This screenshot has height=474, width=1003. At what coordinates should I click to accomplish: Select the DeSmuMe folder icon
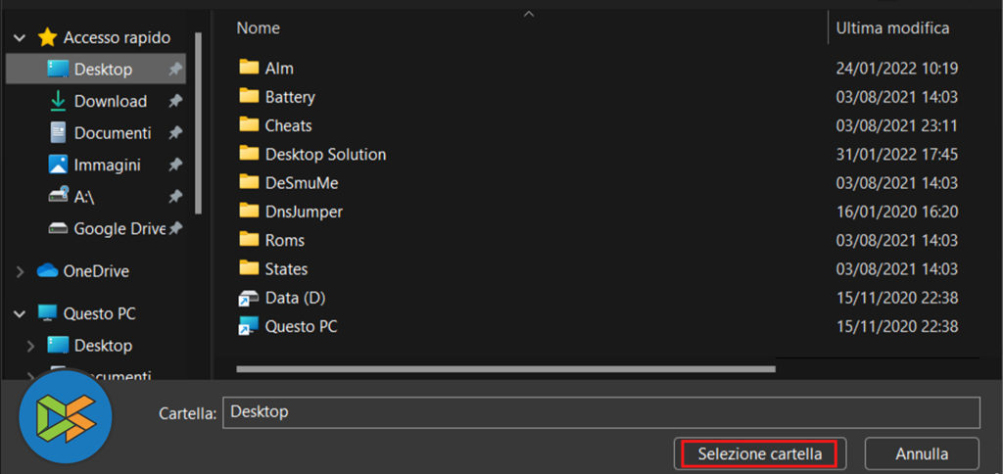(x=248, y=183)
